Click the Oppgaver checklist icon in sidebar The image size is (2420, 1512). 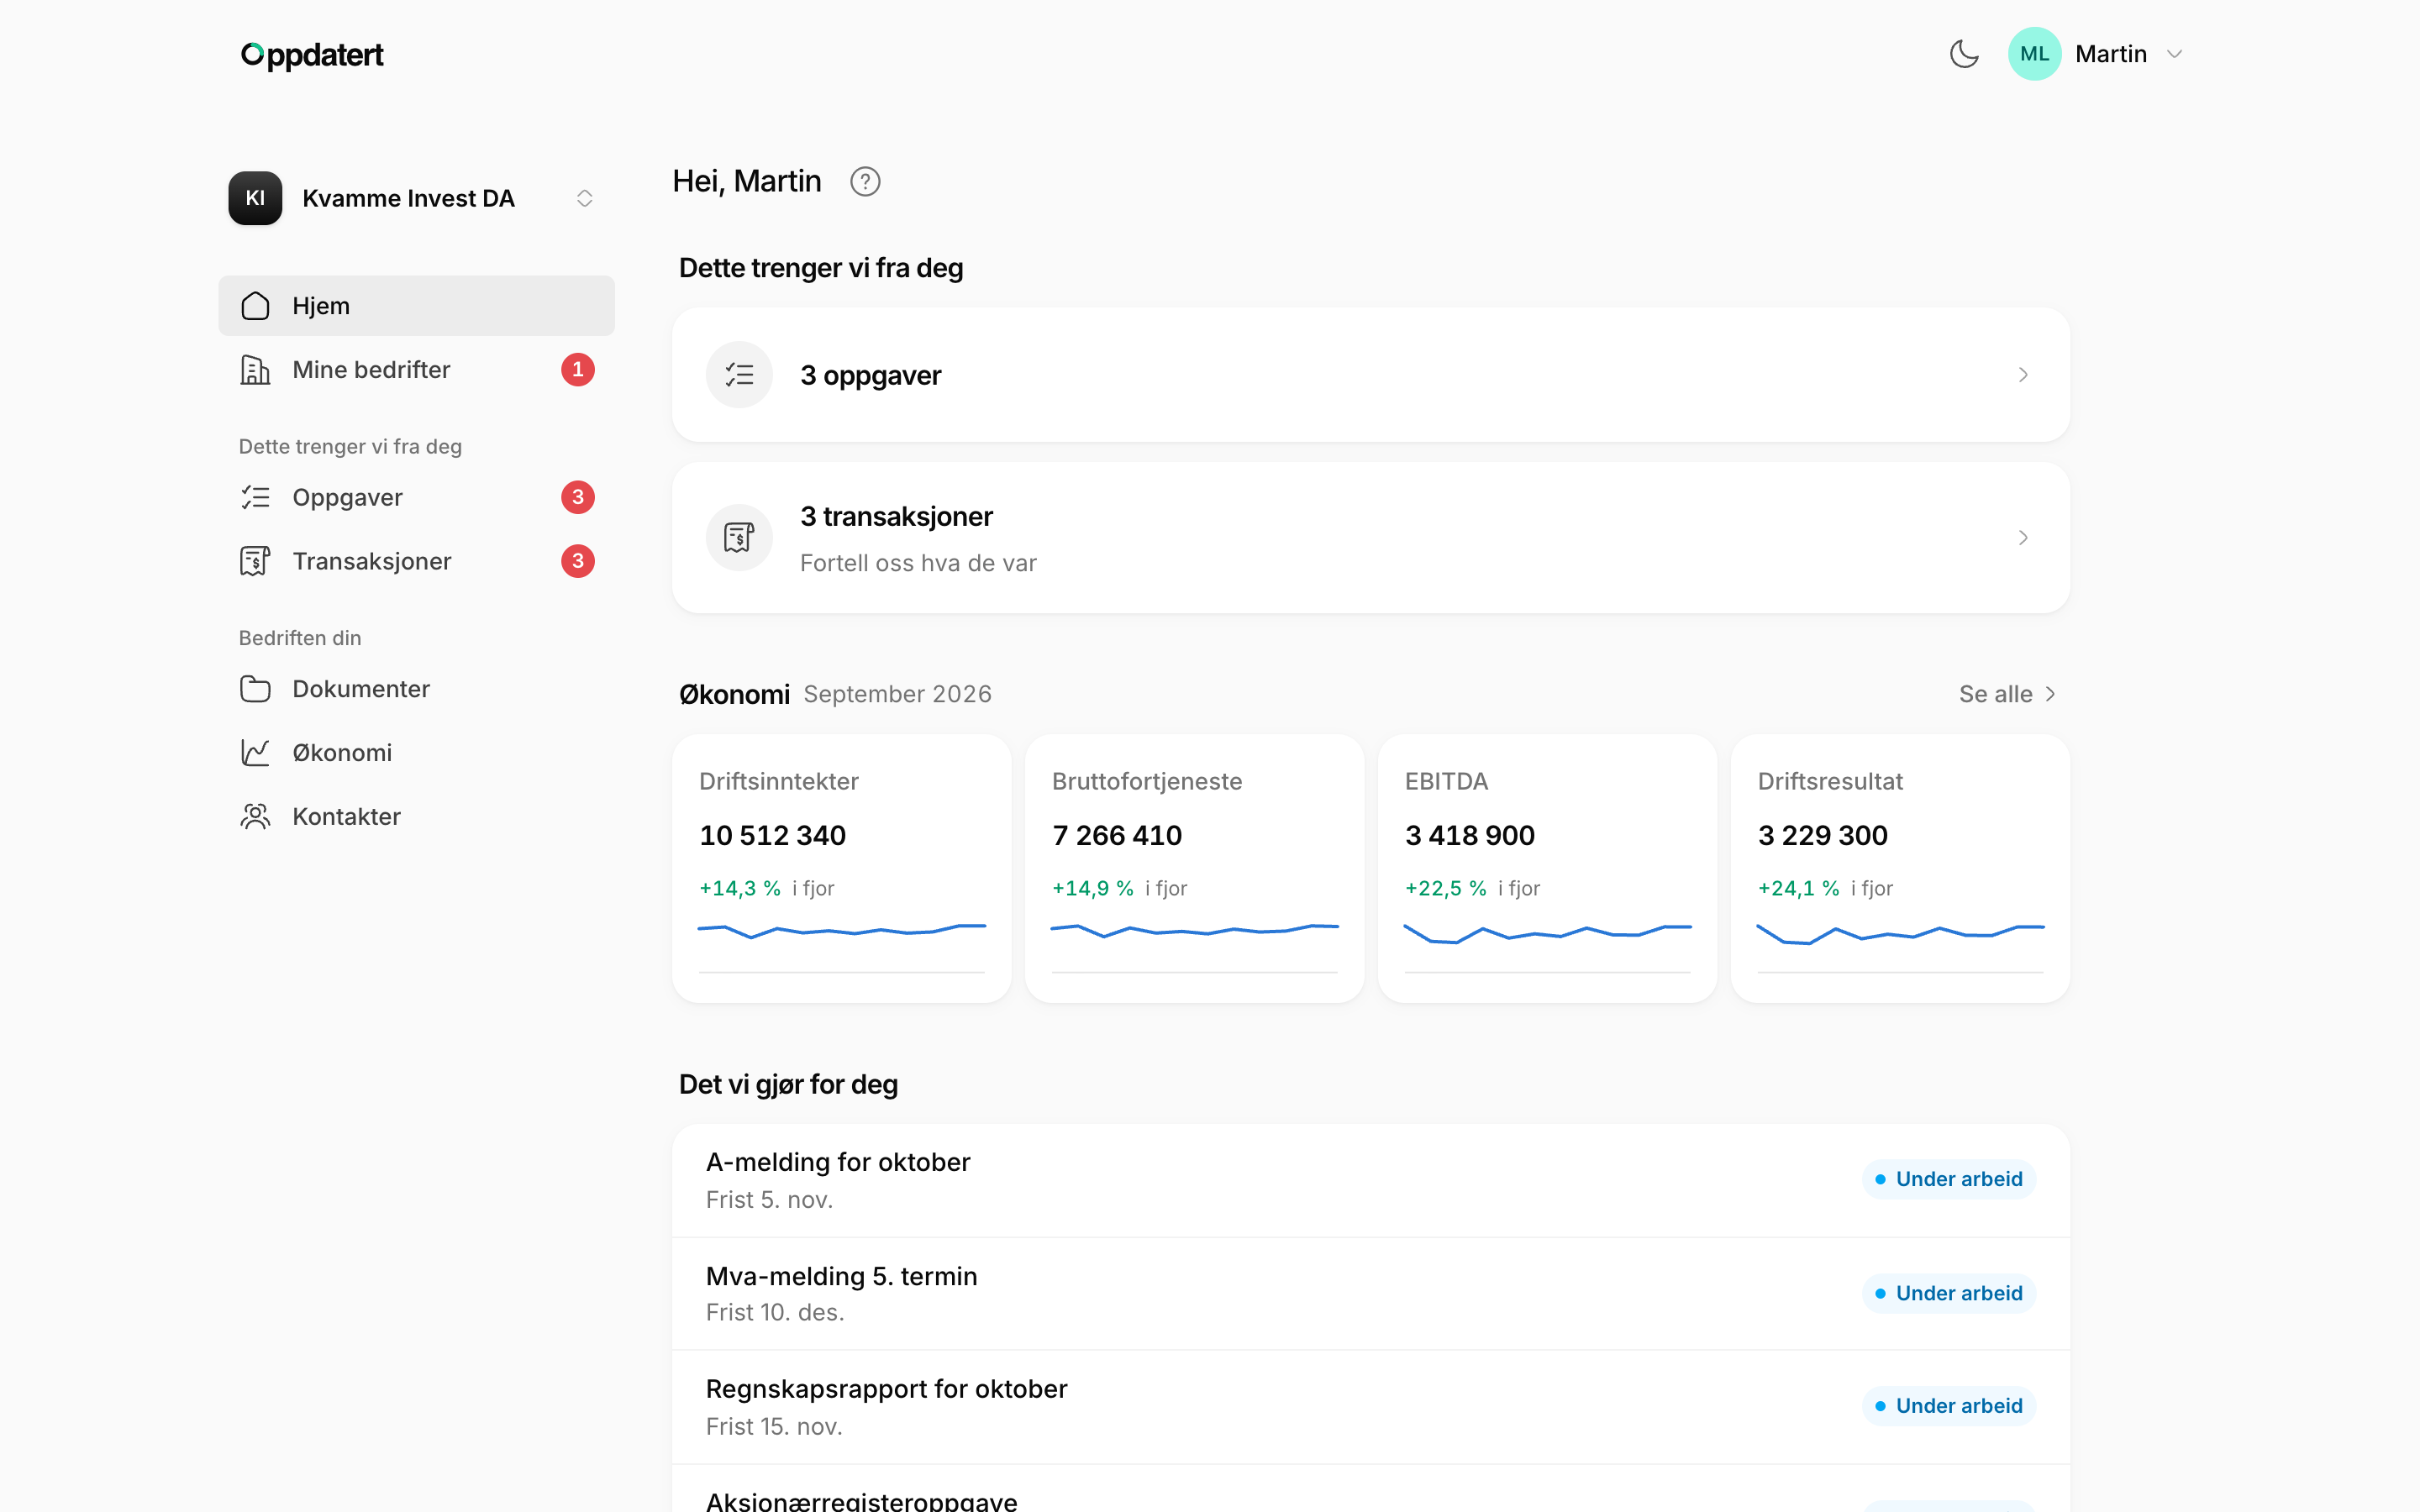(x=256, y=497)
